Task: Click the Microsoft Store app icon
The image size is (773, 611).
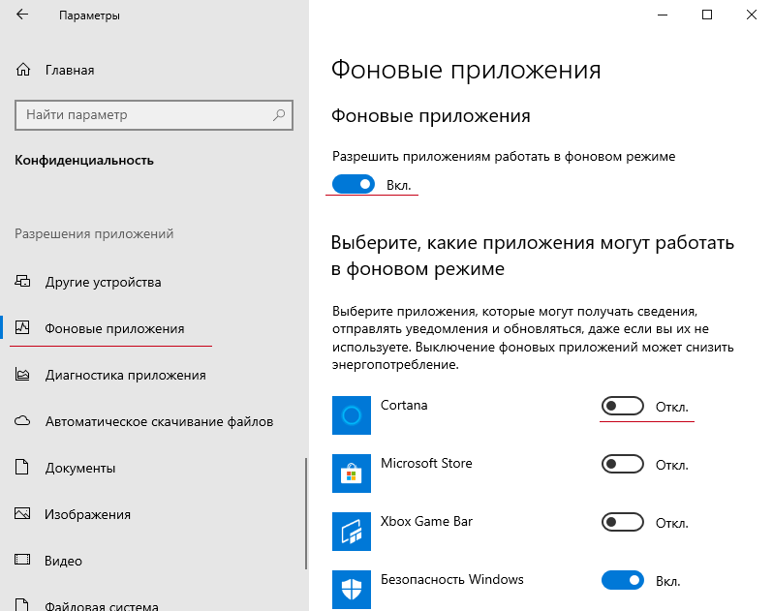Action: (x=352, y=474)
